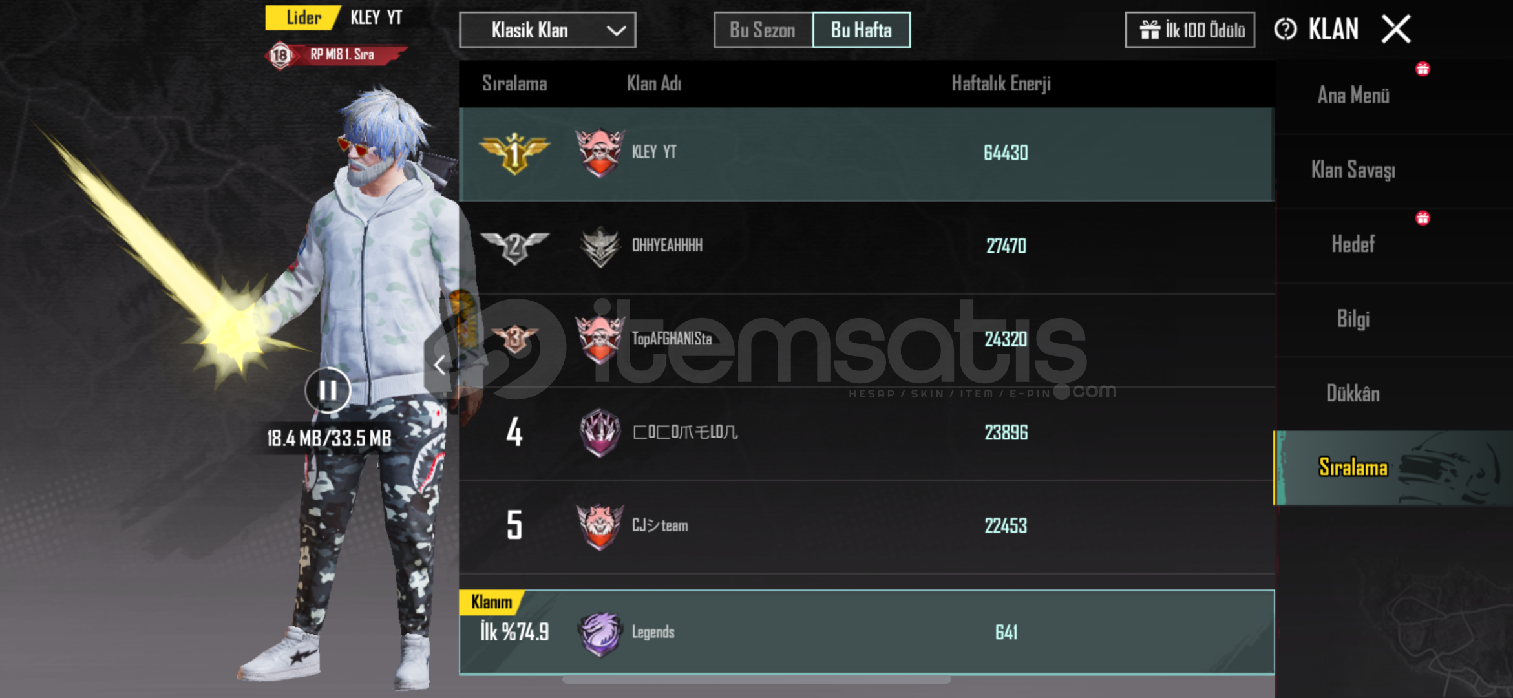
Task: Open the İlk 100 Ödülü rewards button
Action: [x=1190, y=30]
